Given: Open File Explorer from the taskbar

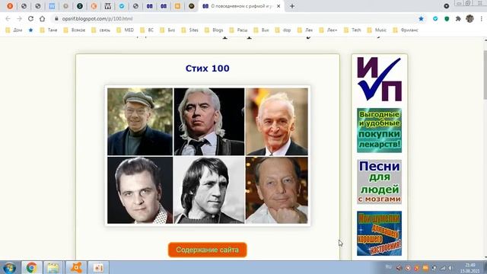Looking at the screenshot, I should pyautogui.click(x=53, y=267).
